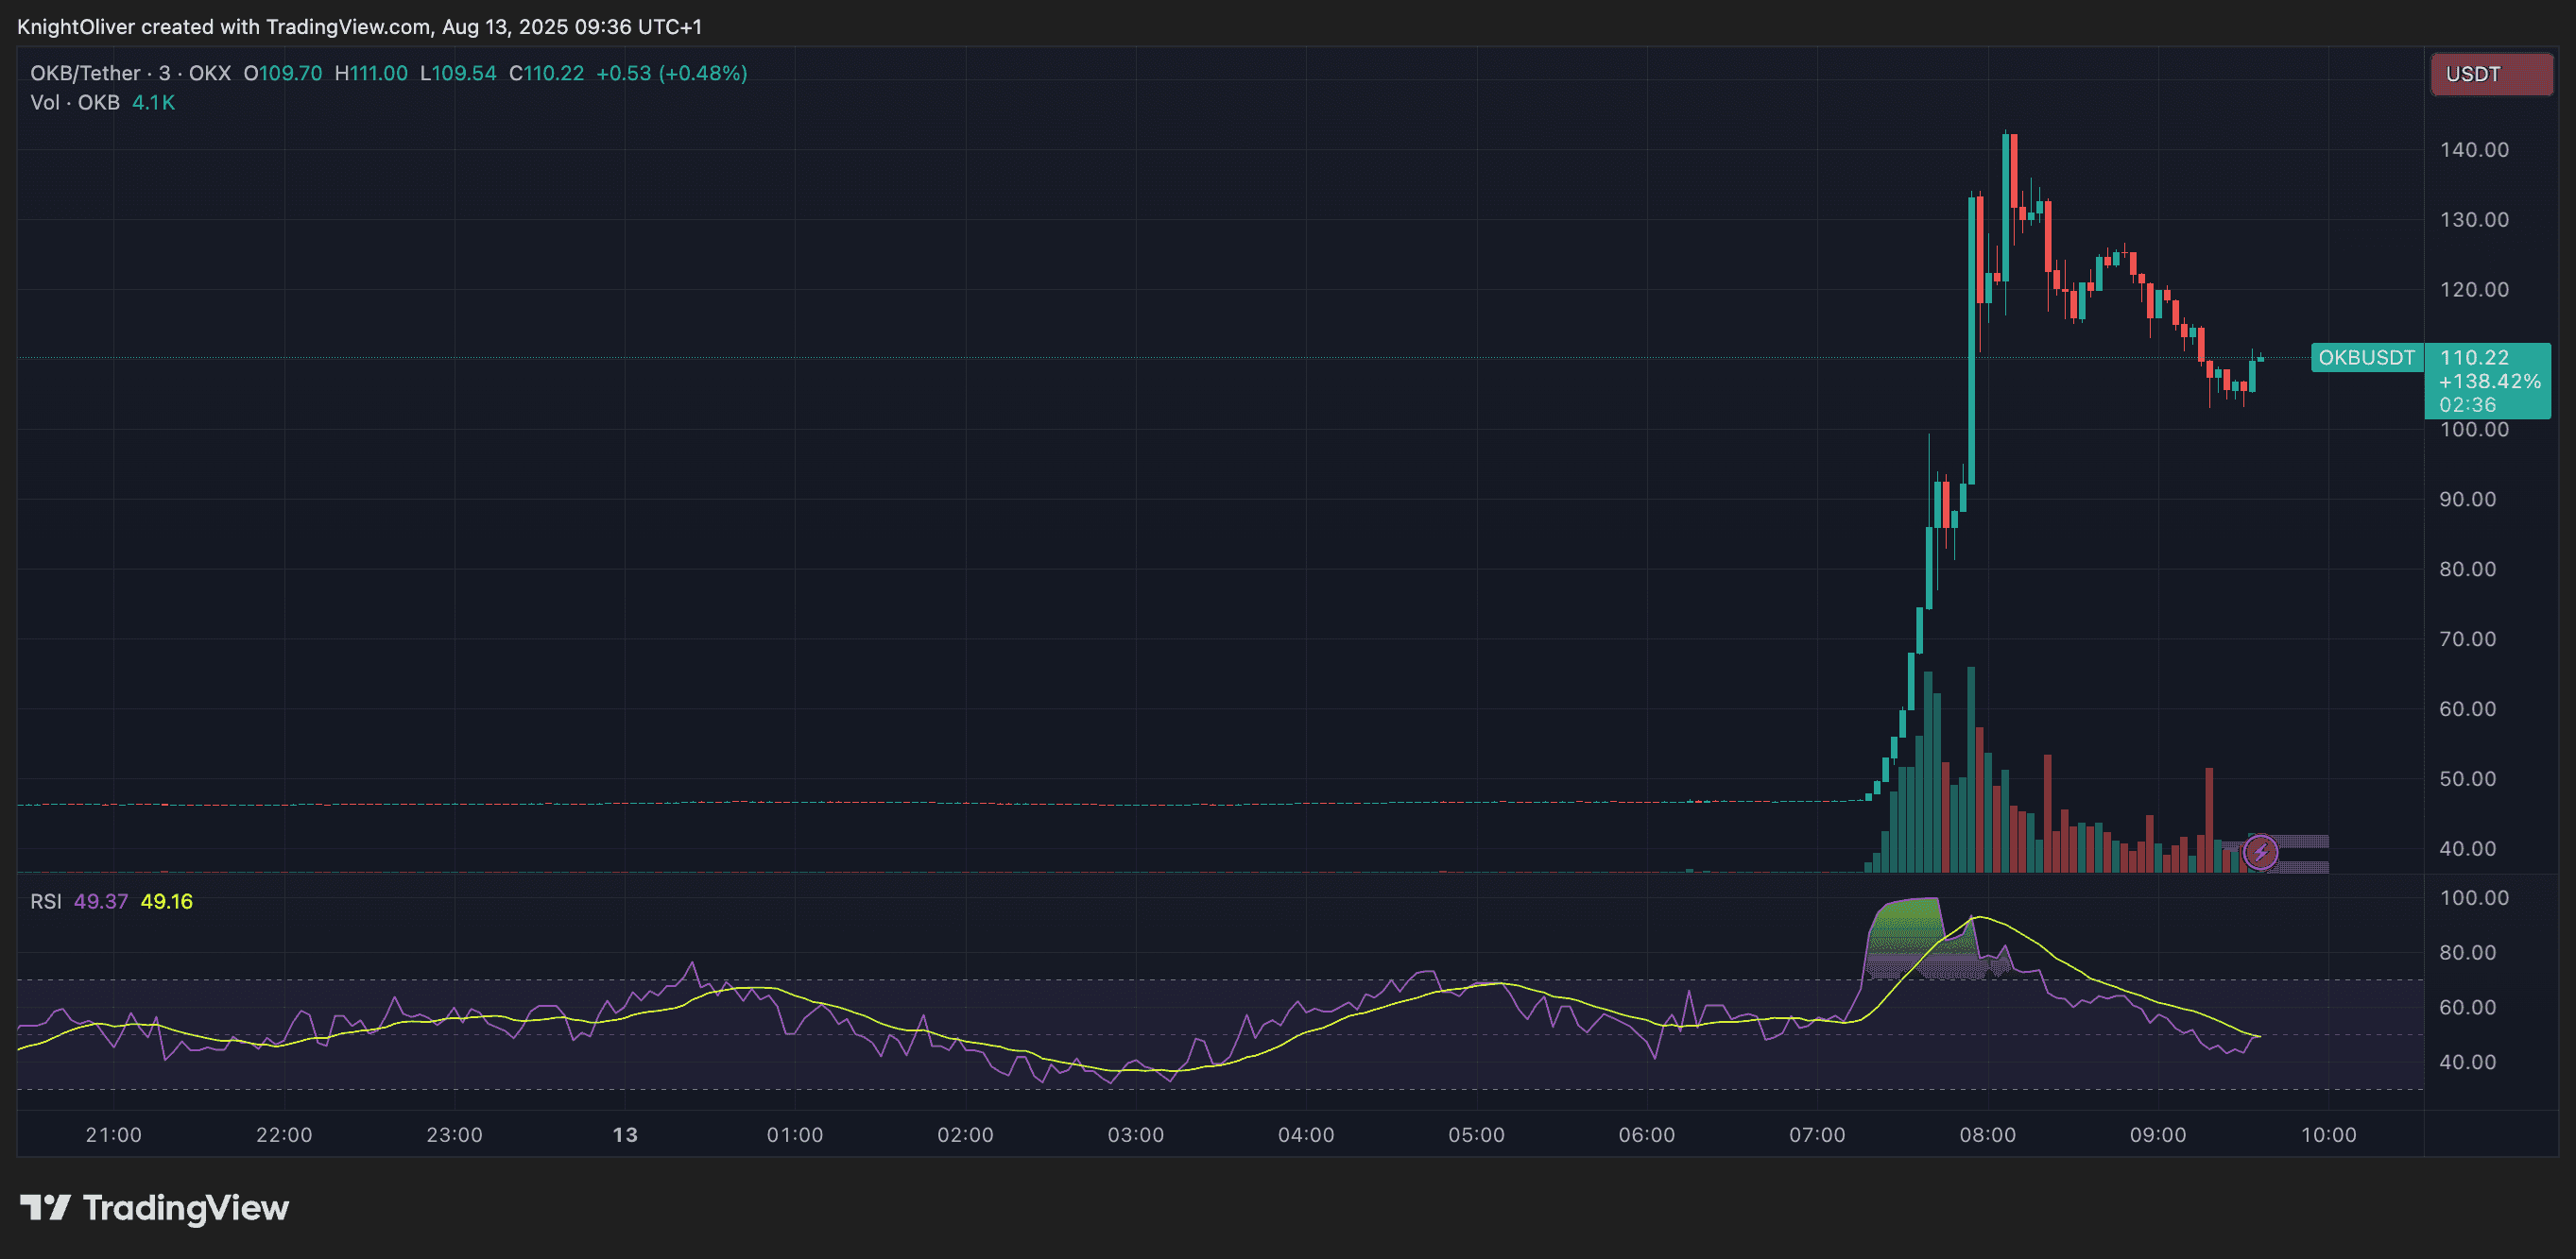Click the RSI indicator label
The height and width of the screenshot is (1259, 2576).
pyautogui.click(x=48, y=900)
